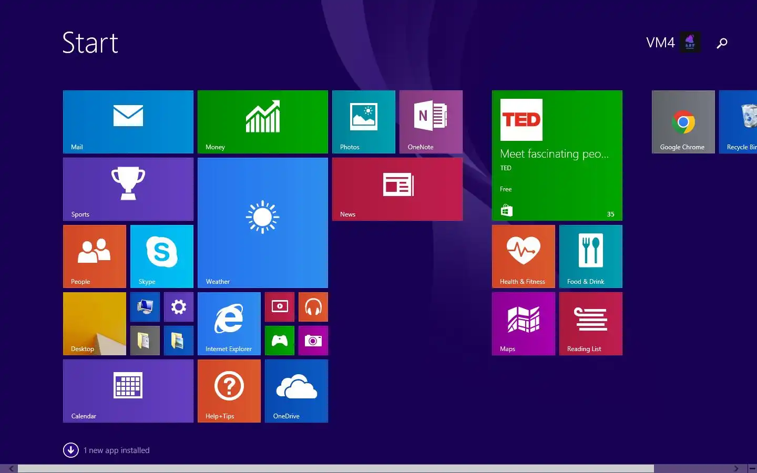Open the Mail tile

point(128,122)
